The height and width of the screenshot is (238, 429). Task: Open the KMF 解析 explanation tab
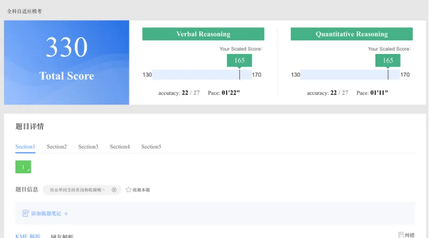tap(28, 236)
